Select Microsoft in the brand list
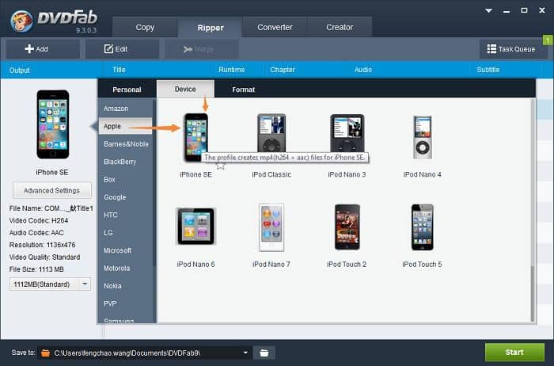Image resolution: width=554 pixels, height=366 pixels. click(x=125, y=250)
